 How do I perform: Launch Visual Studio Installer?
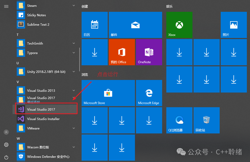46,119
